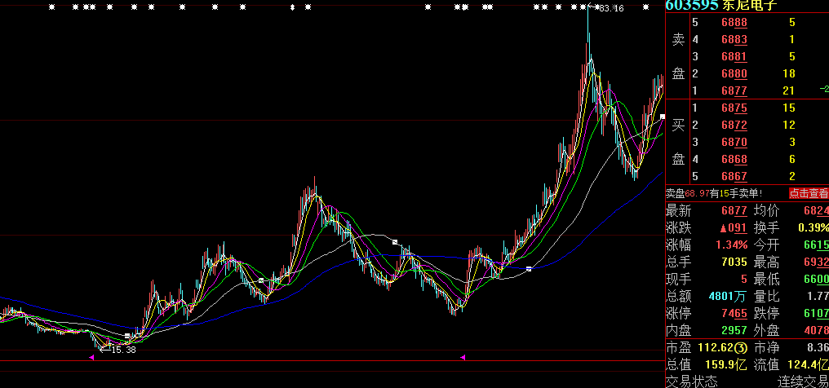Click the stock name 东尼电子
Screen dimensions: 829x388
pyautogui.click(x=750, y=6)
